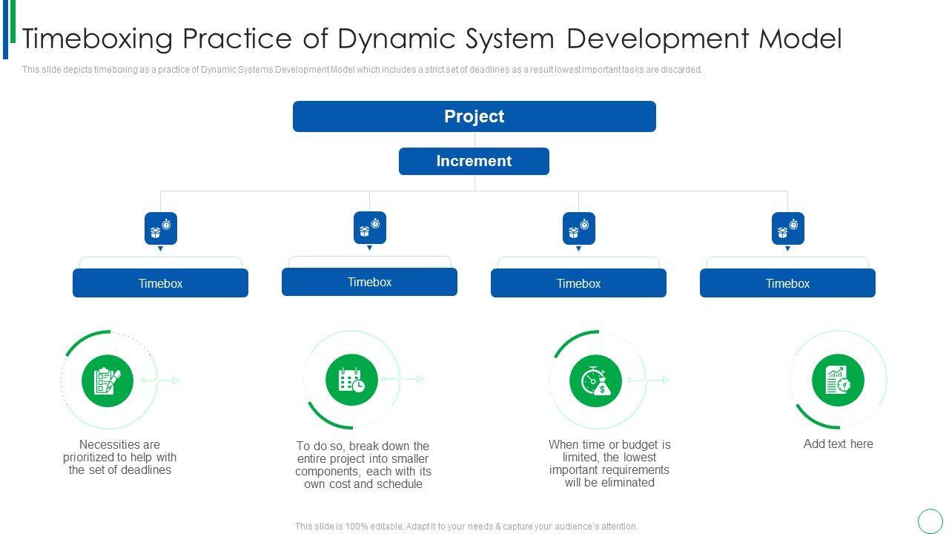Select the third Timebox label from the left

click(x=578, y=283)
